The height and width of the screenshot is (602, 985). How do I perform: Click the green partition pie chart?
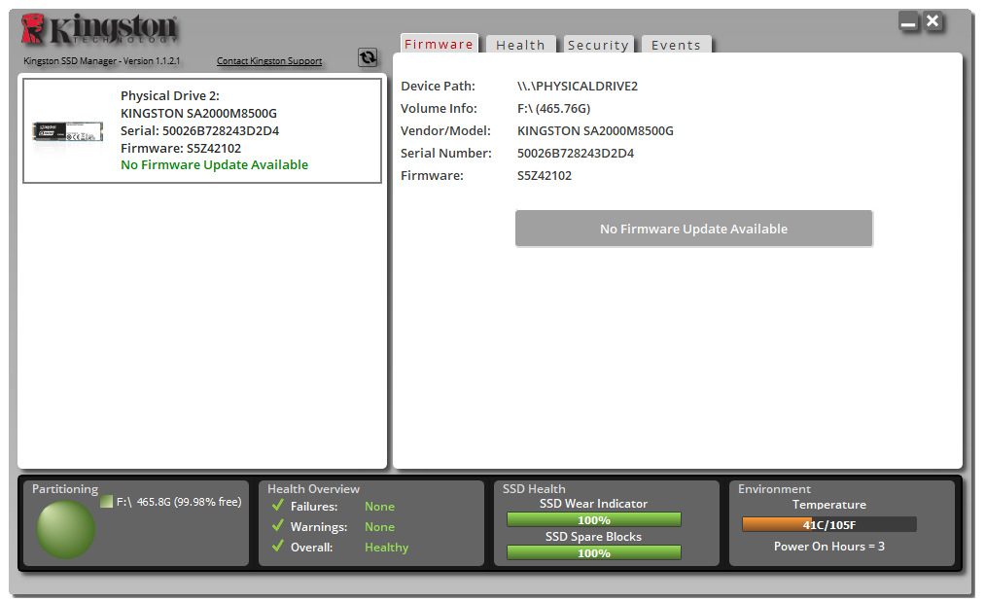coord(65,529)
